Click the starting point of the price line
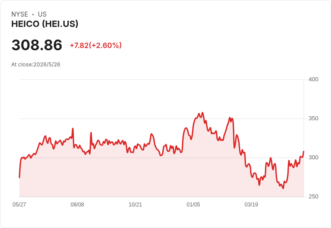This screenshot has height=228, width=331. (x=20, y=178)
